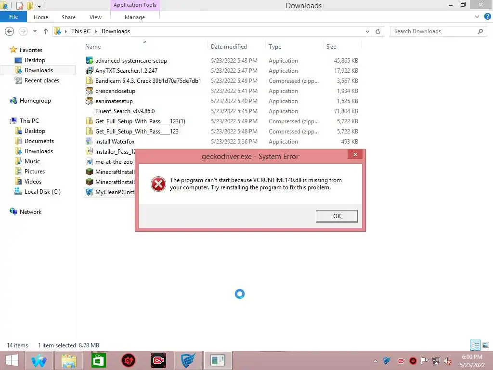Viewport: 493px width, 370px height.
Task: Click the Properties quick access icon
Action: pos(19,5)
